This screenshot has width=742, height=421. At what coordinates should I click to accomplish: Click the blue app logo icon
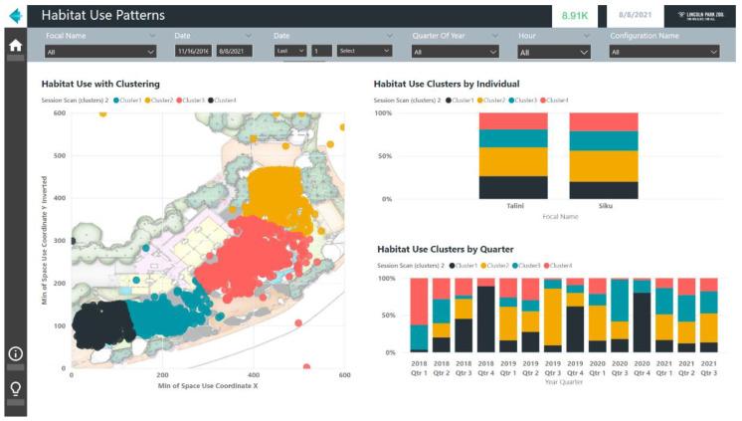click(15, 16)
